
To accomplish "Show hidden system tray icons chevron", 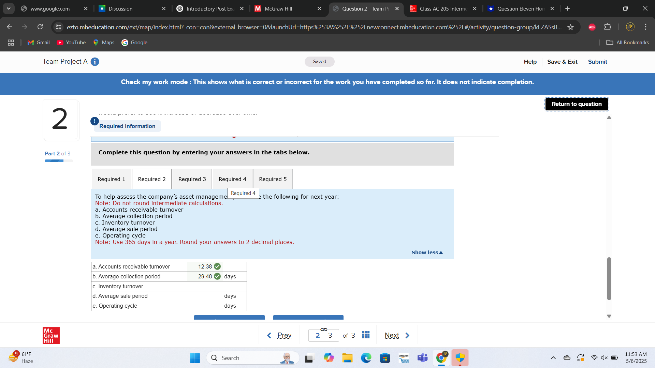I will [553, 358].
